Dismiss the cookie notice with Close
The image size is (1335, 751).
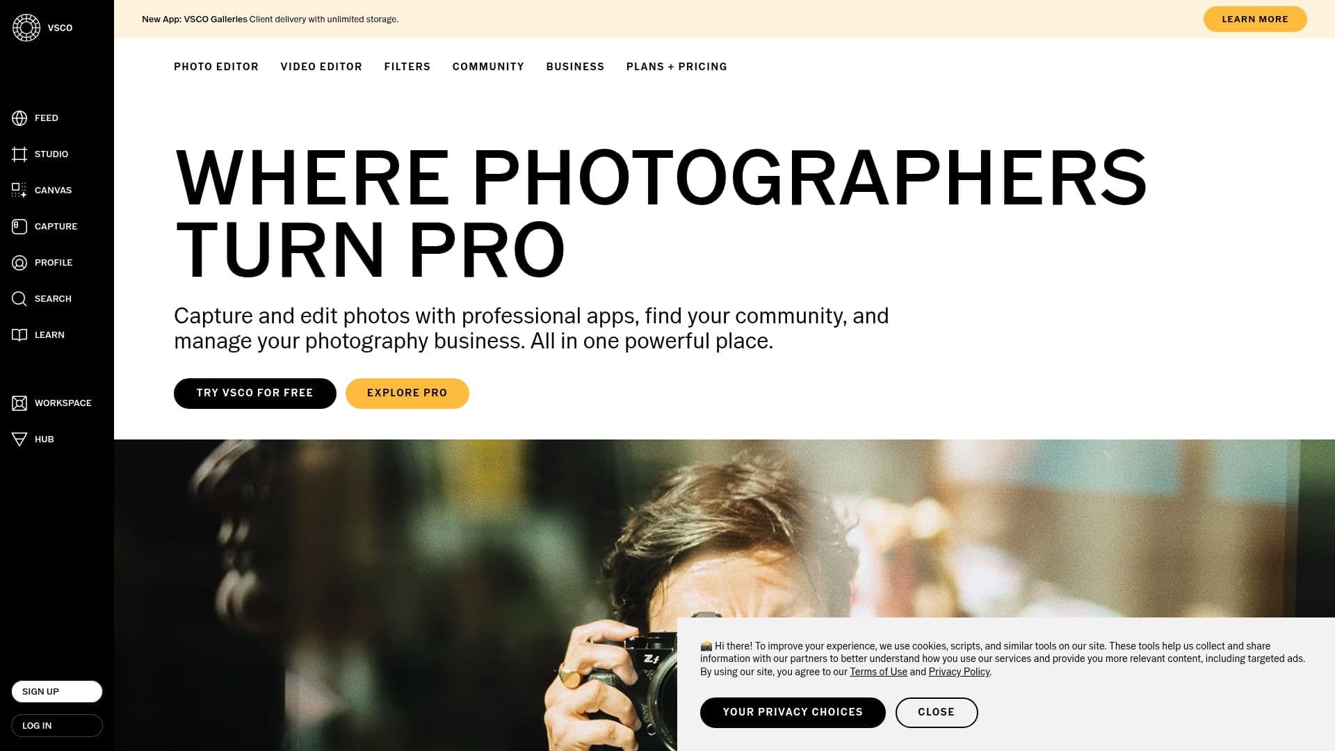tap(937, 713)
